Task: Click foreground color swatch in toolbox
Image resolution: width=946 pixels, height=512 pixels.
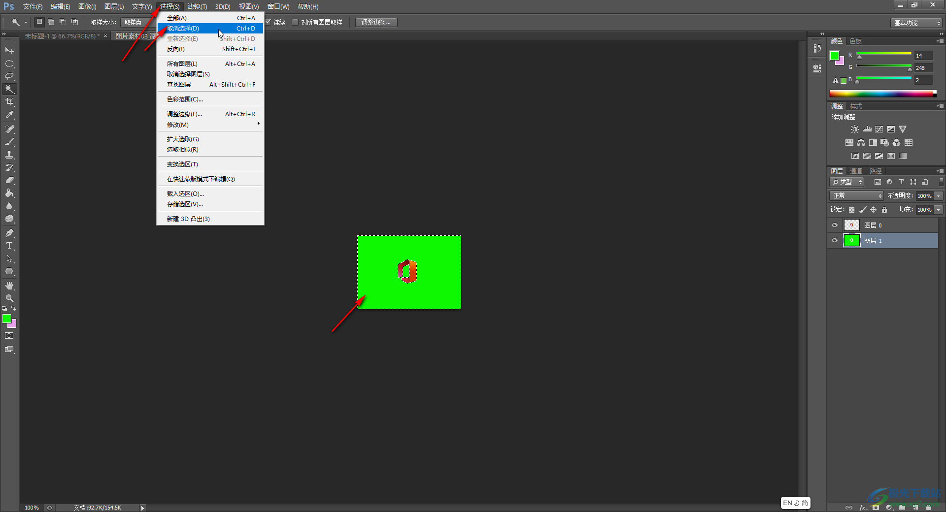Action: click(x=7, y=319)
